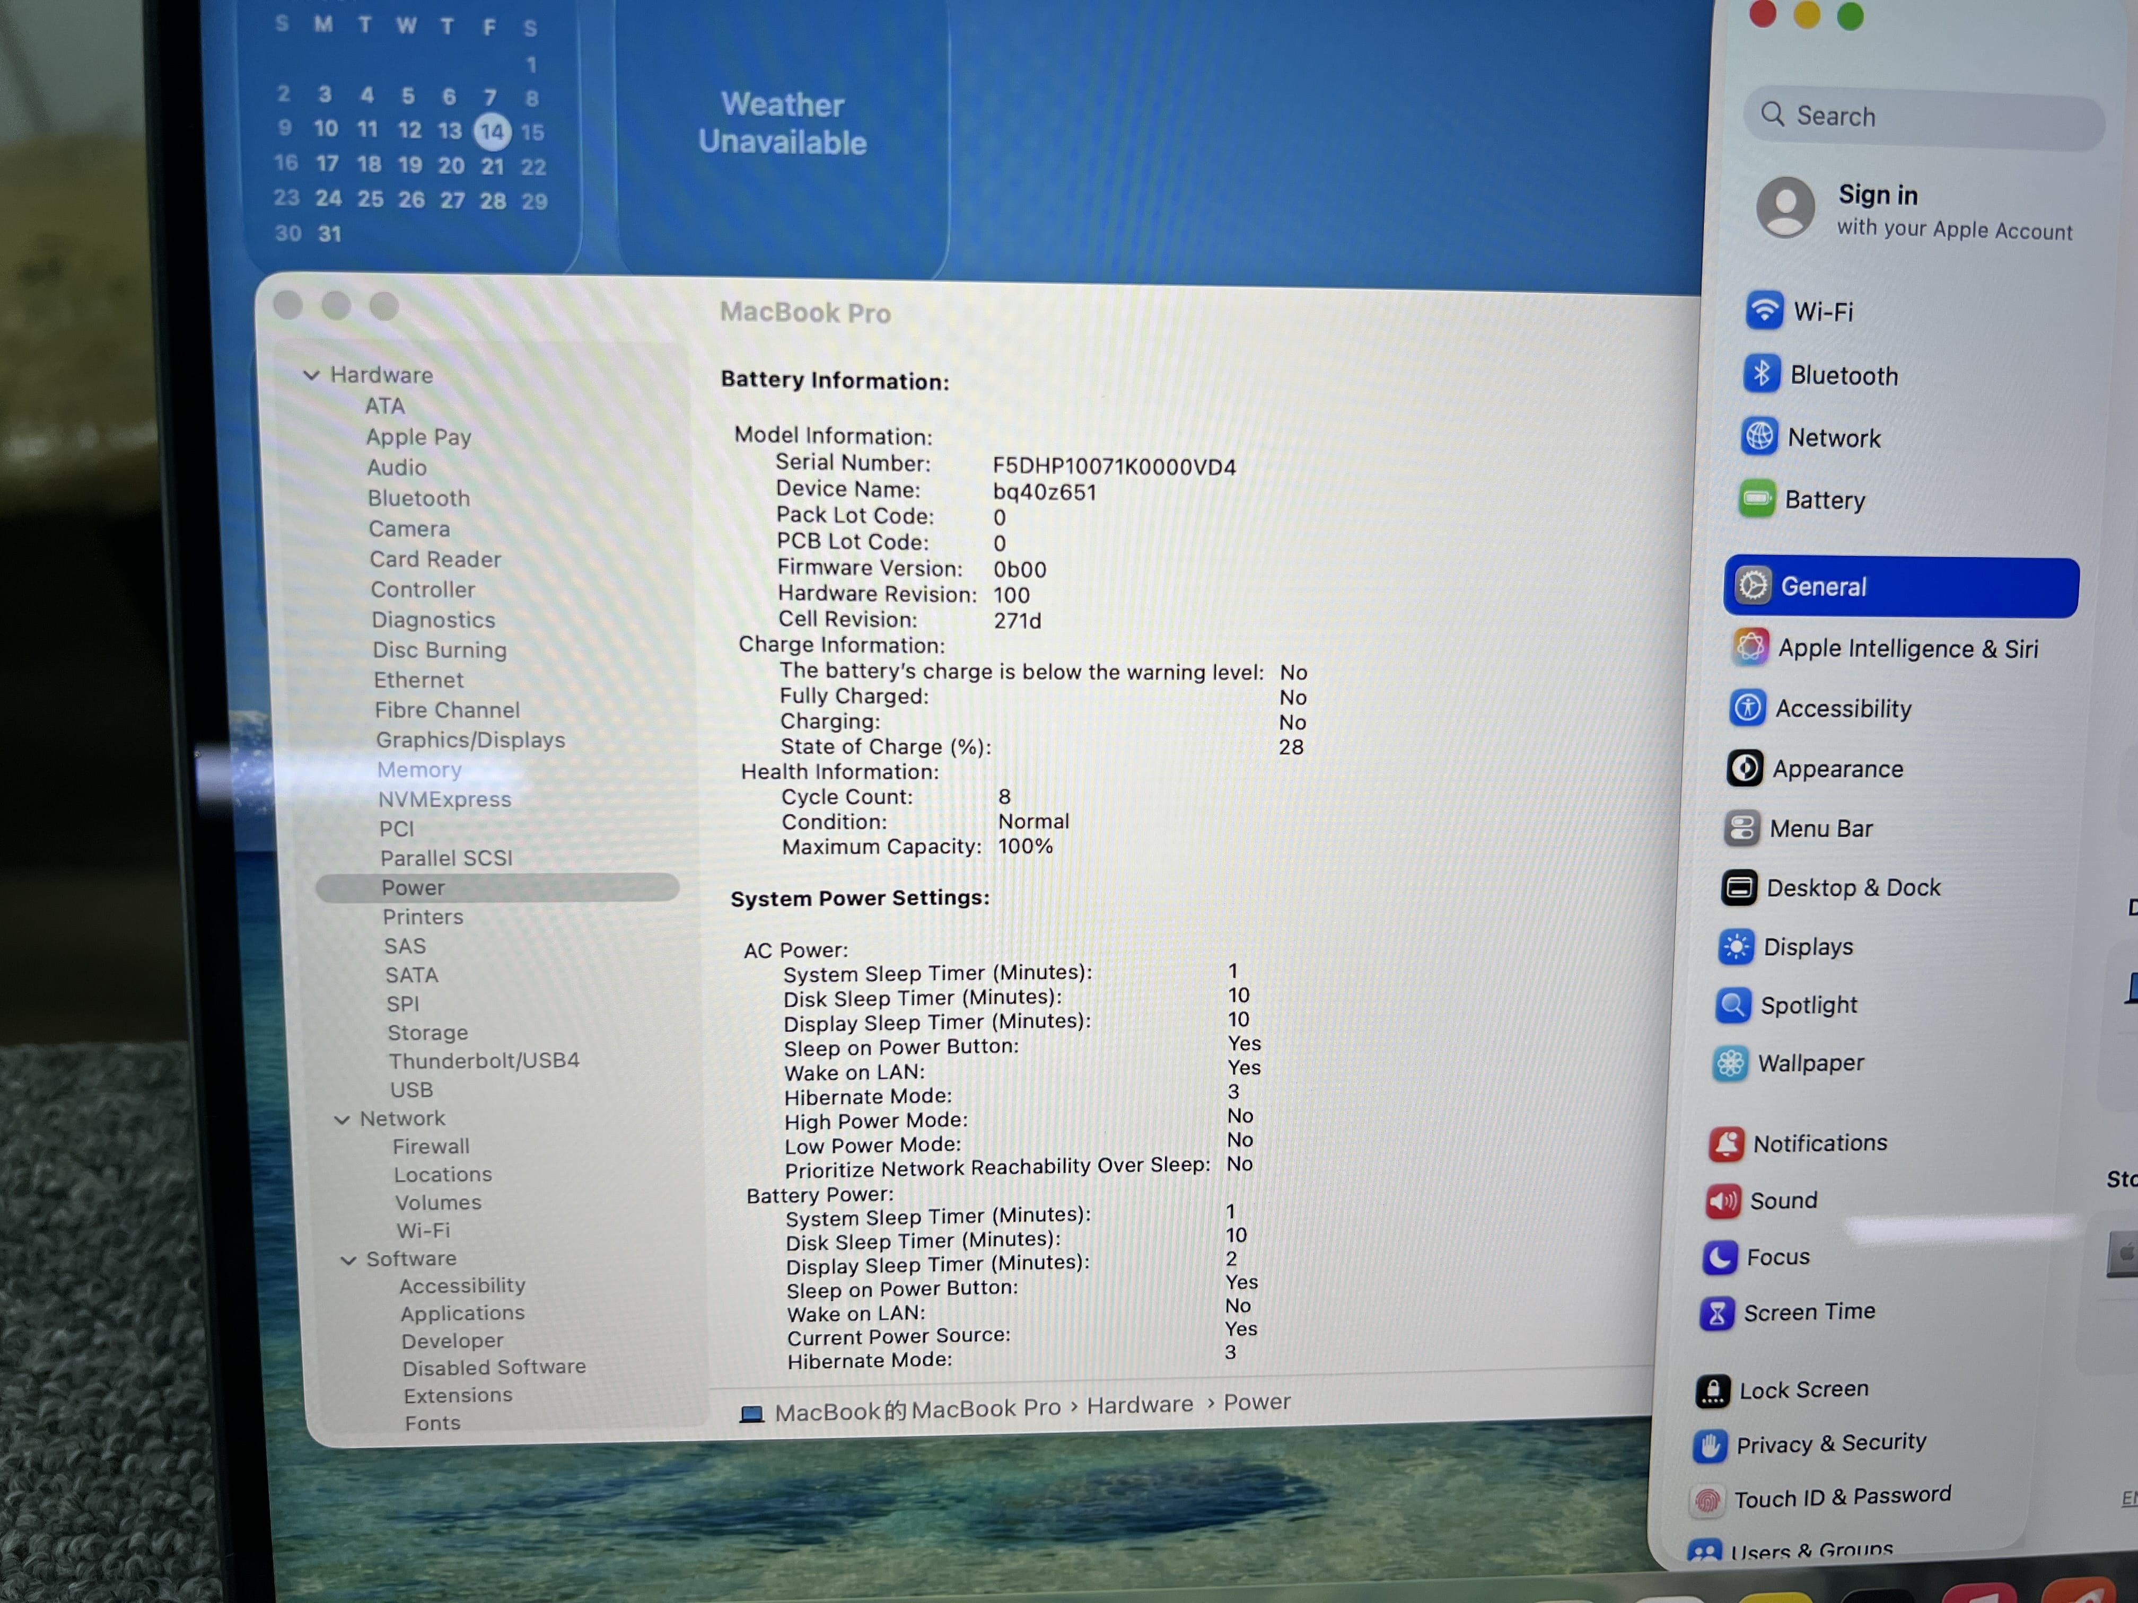Open Lock Screen icon in Settings
The image size is (2138, 1603).
pos(1712,1390)
